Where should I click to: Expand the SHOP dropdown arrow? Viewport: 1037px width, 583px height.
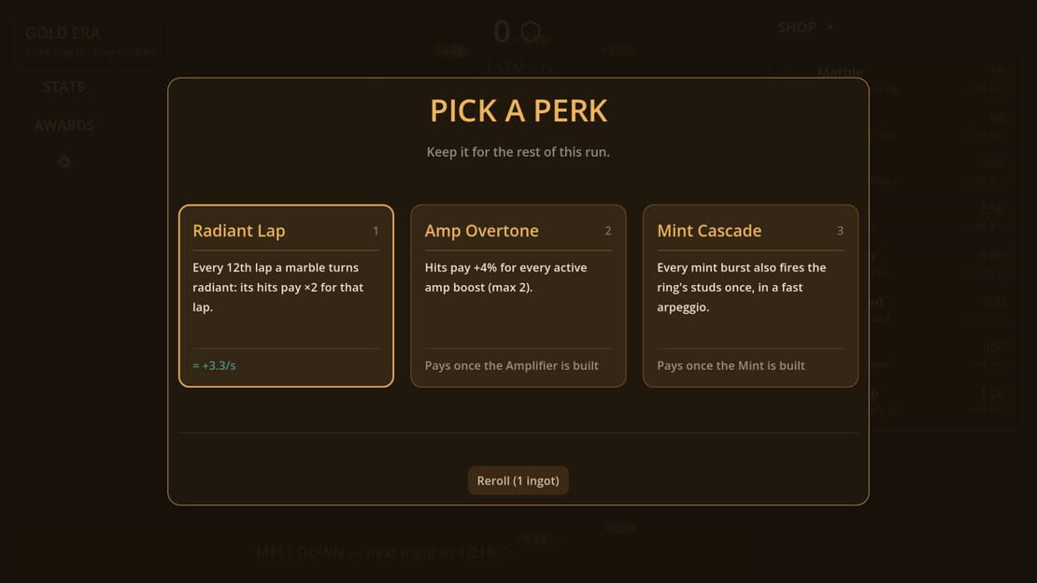[x=830, y=27]
